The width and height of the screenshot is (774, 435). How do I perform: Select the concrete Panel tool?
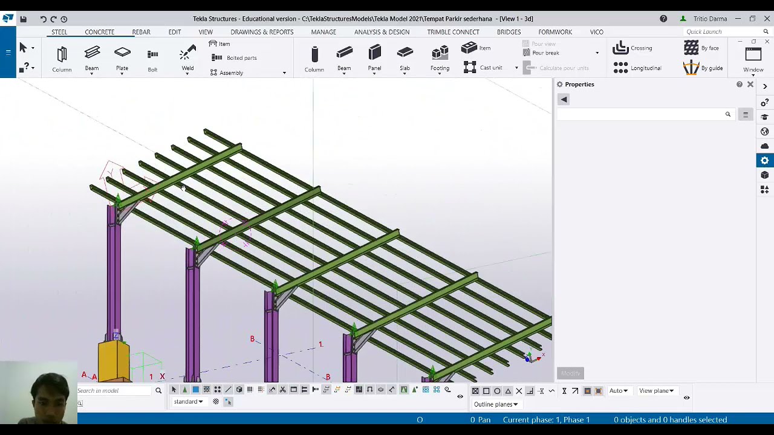(374, 59)
